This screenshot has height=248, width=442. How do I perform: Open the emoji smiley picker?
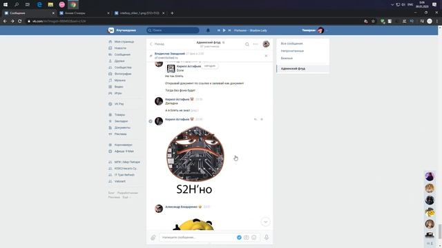[x=254, y=238]
